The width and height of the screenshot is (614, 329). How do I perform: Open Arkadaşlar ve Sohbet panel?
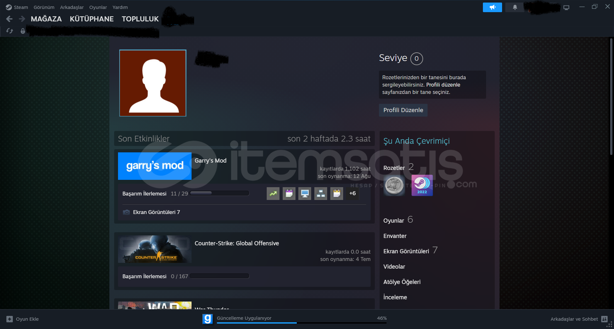[x=579, y=319]
